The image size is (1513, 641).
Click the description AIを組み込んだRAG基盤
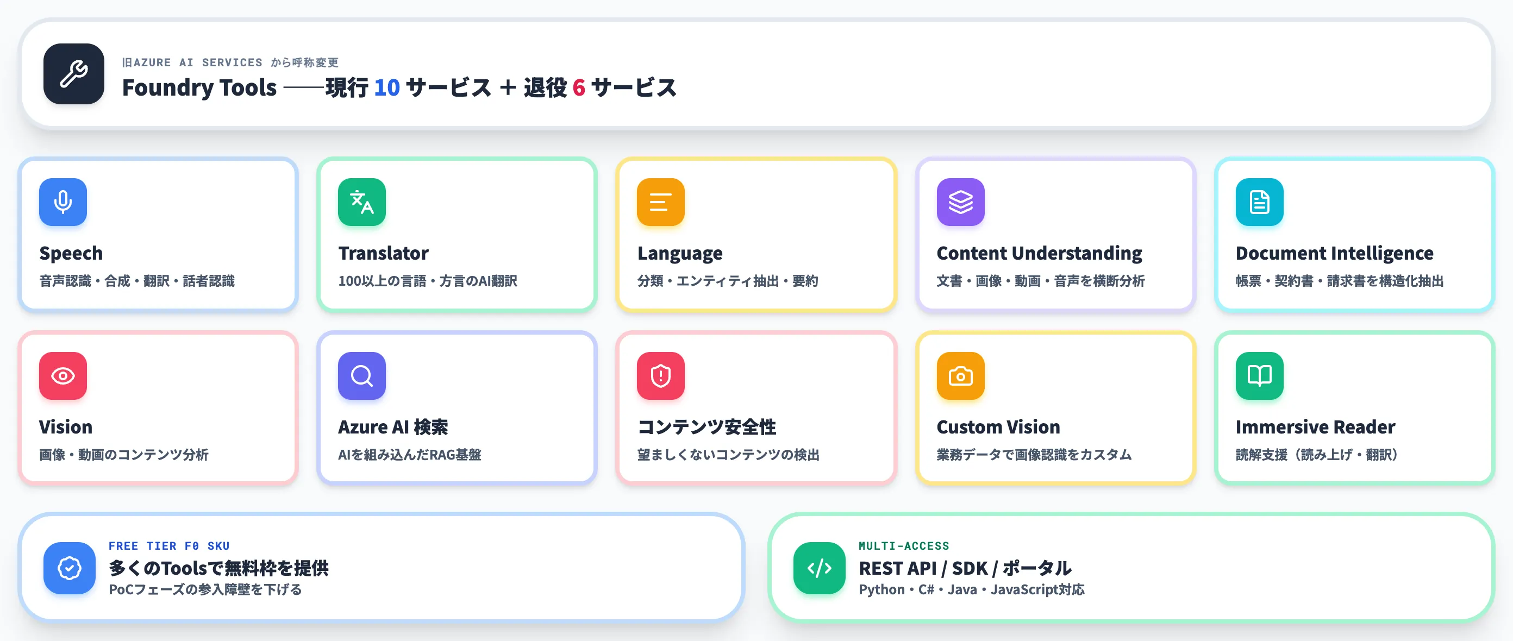click(409, 454)
